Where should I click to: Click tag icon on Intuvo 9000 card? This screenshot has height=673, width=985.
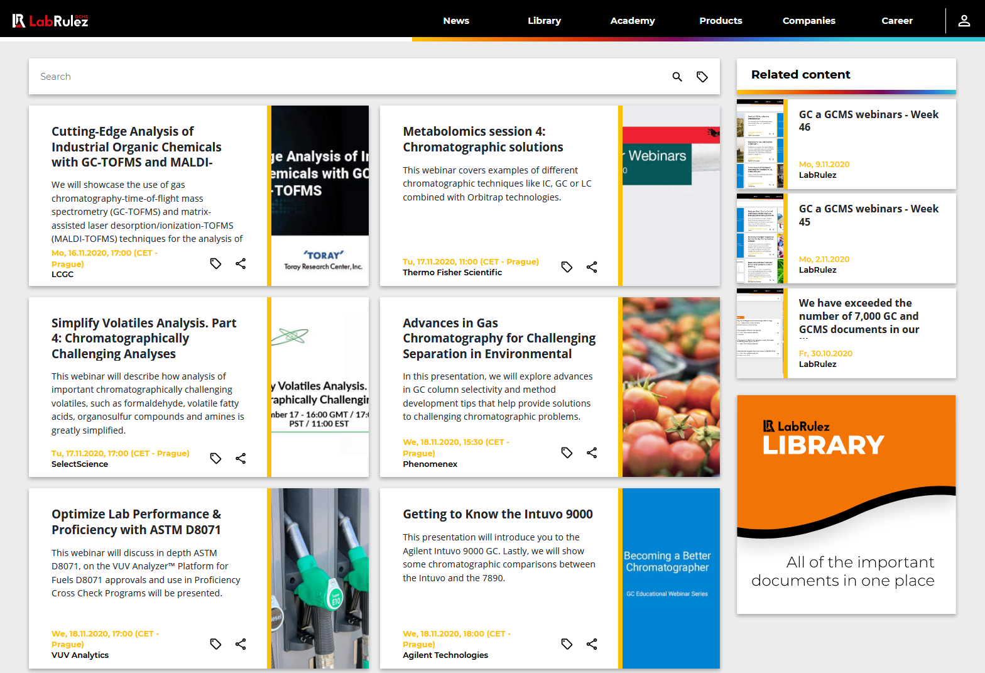point(567,644)
